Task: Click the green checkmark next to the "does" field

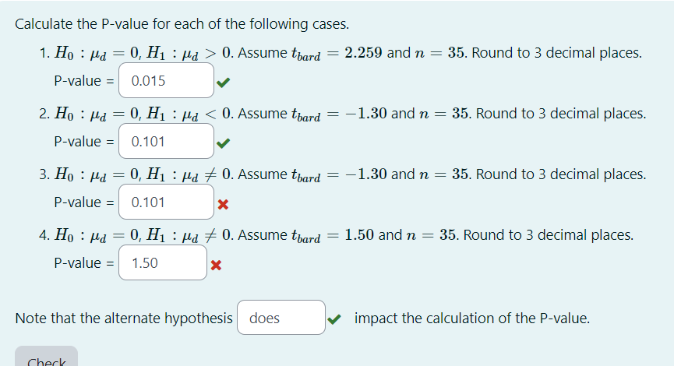Action: [334, 318]
